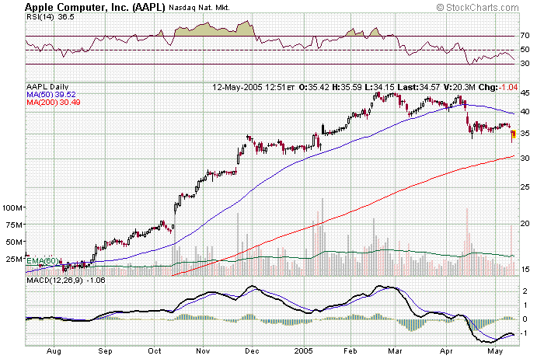Click the yellow-highlighted latest candlestick

click(514, 134)
